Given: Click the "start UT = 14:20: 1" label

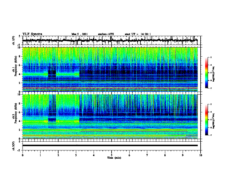Looking at the screenshot, I should click(x=138, y=34).
